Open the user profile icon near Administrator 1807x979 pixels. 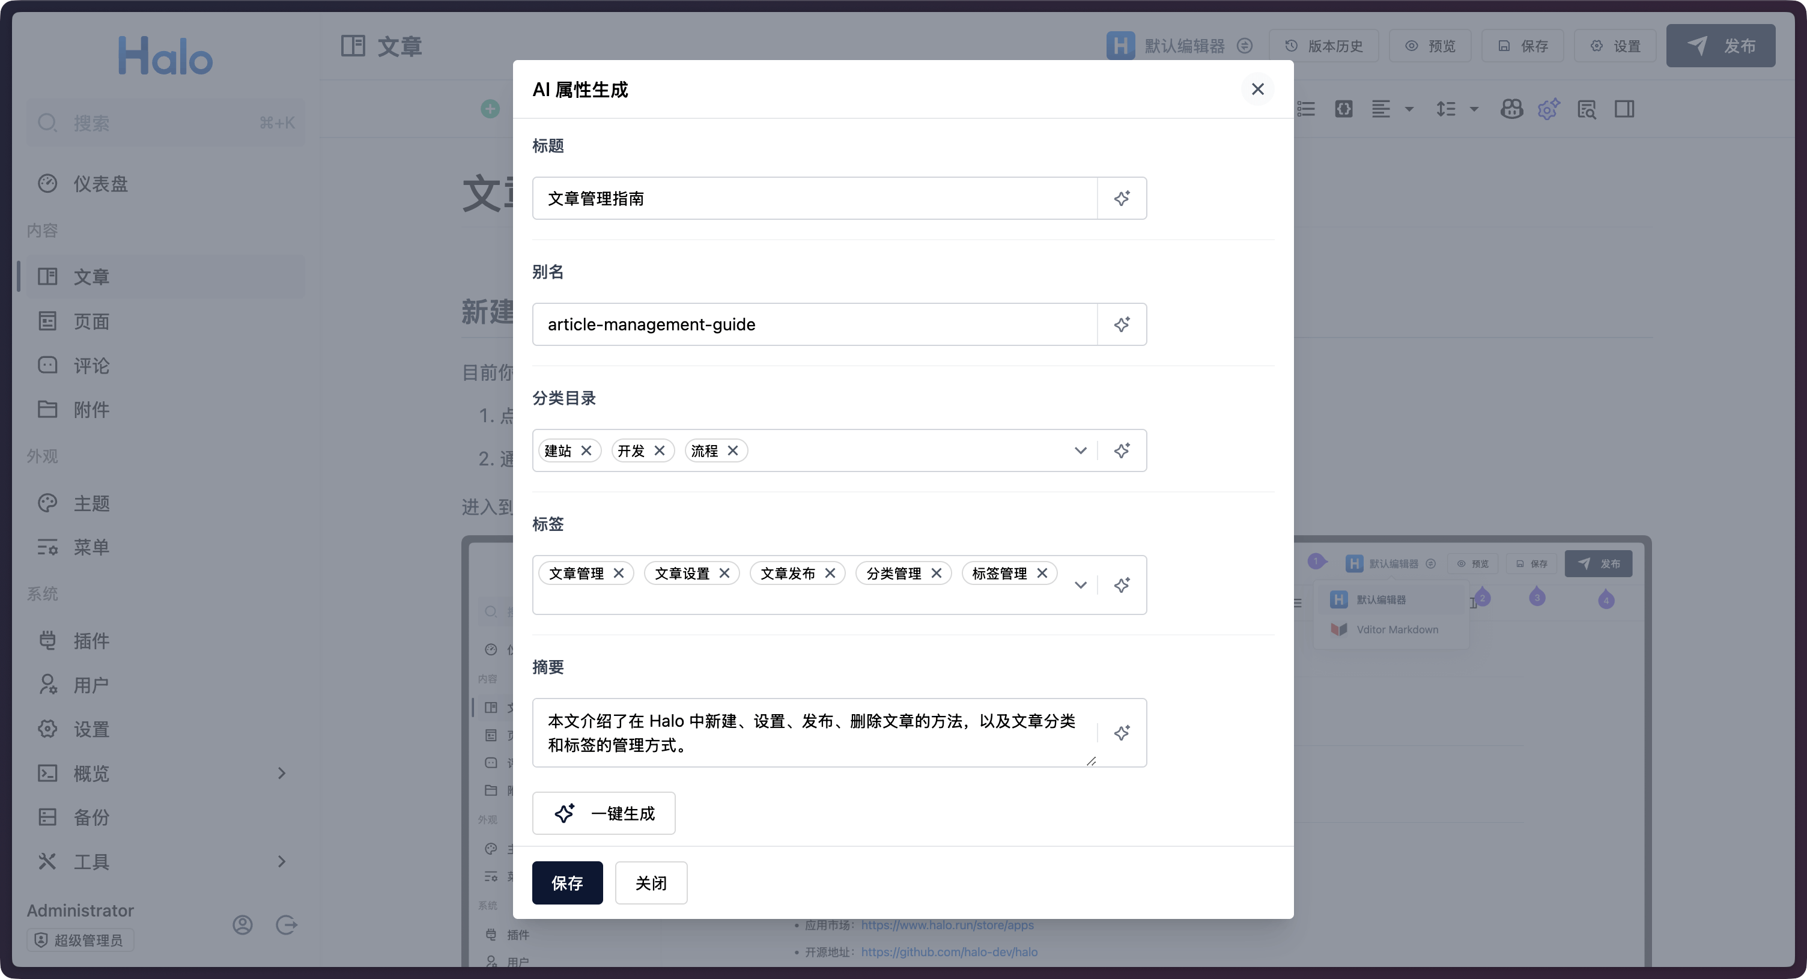(x=243, y=925)
